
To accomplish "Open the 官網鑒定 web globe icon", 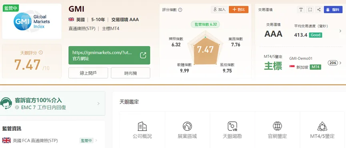I will click(277, 126).
